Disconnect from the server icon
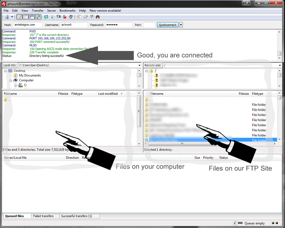Image resolution: width=285 pixels, height=228 pixels. (x=65, y=17)
